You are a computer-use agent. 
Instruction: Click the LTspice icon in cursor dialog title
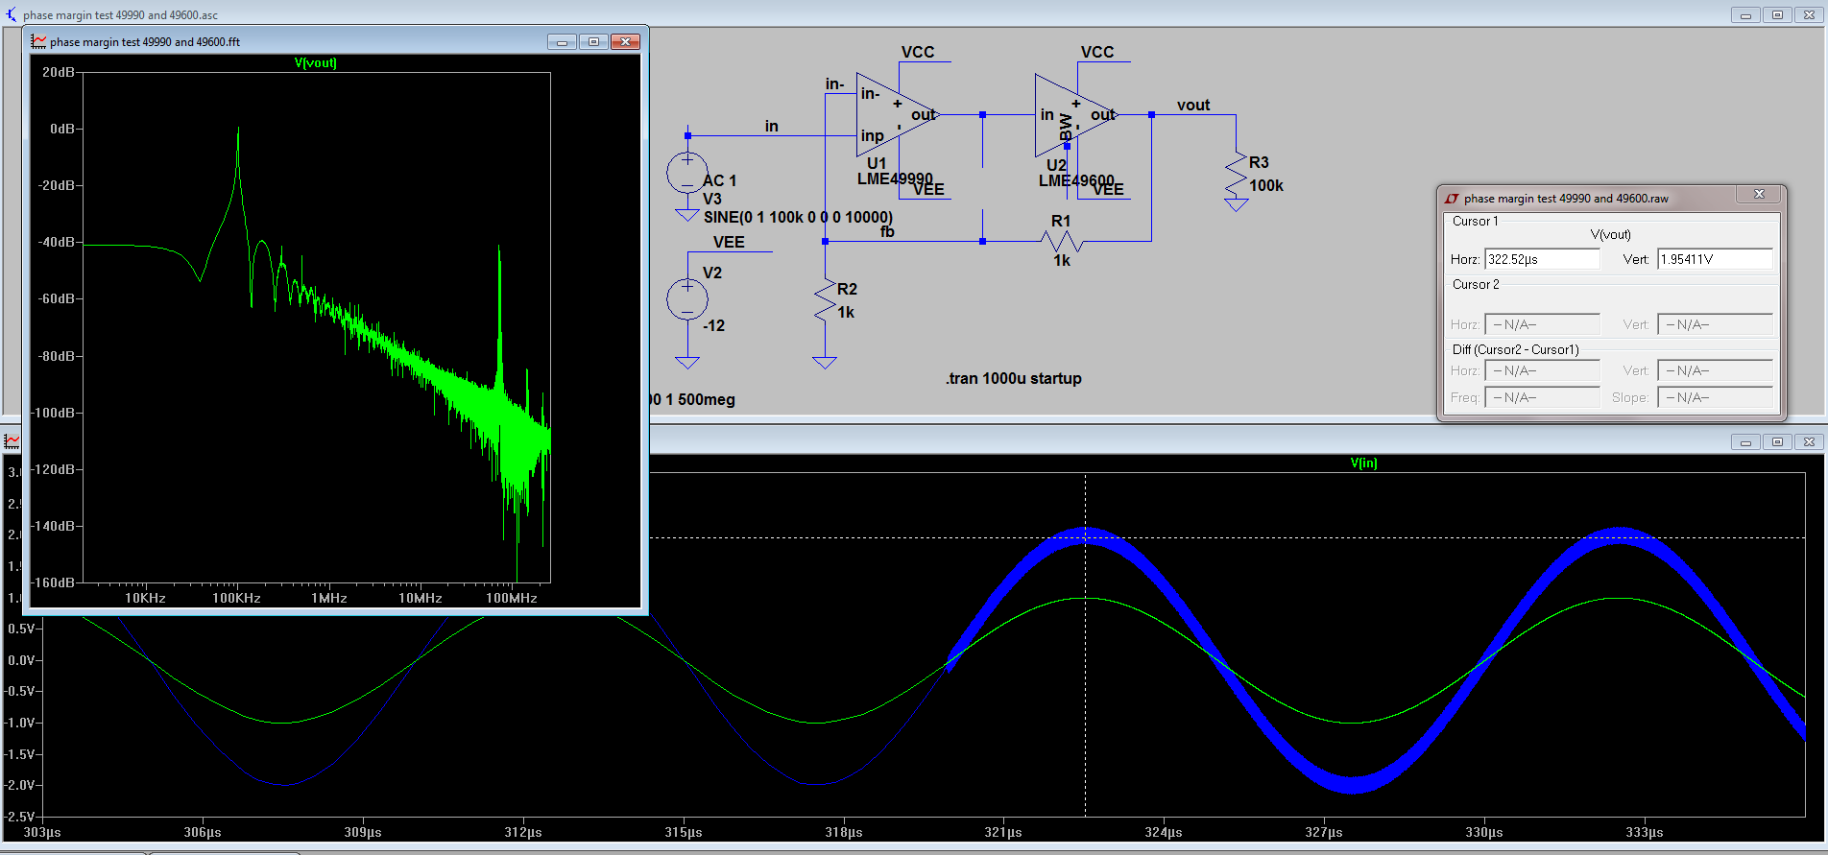pyautogui.click(x=1452, y=199)
